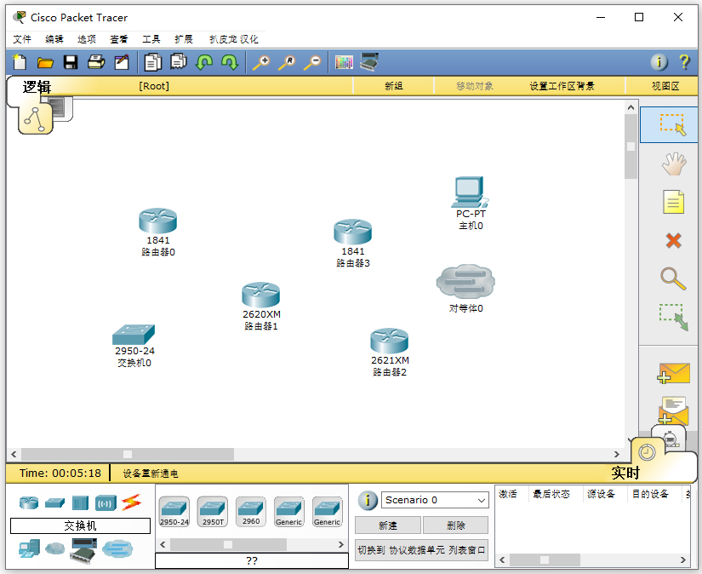Print the topology via the Print icon
Image resolution: width=702 pixels, height=574 pixels.
tap(96, 62)
